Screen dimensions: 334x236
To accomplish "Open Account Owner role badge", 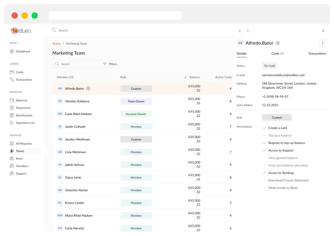I will 136,114.
